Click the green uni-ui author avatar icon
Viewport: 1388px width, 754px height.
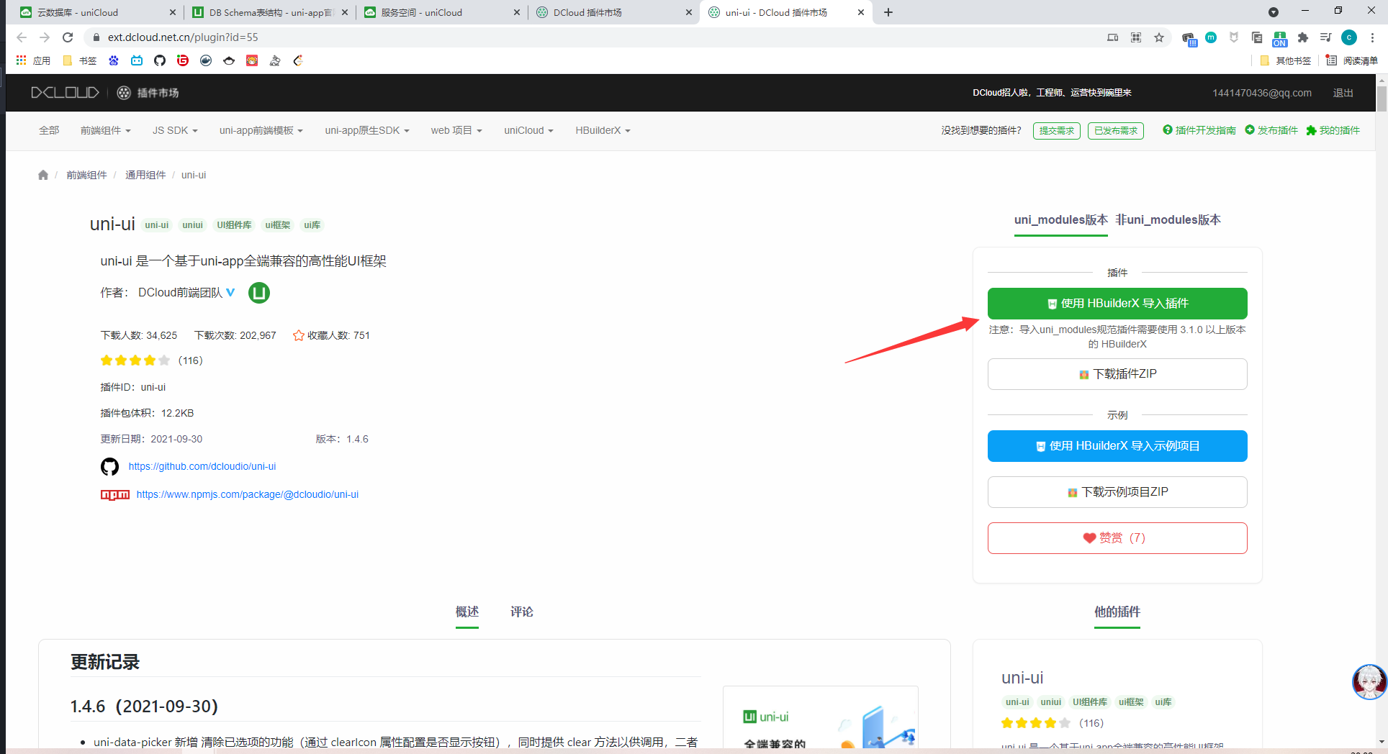coord(258,293)
